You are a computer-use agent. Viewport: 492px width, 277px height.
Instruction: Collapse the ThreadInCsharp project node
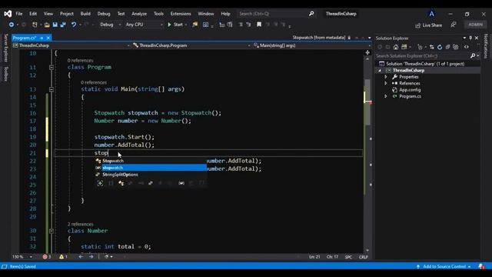pyautogui.click(x=380, y=70)
